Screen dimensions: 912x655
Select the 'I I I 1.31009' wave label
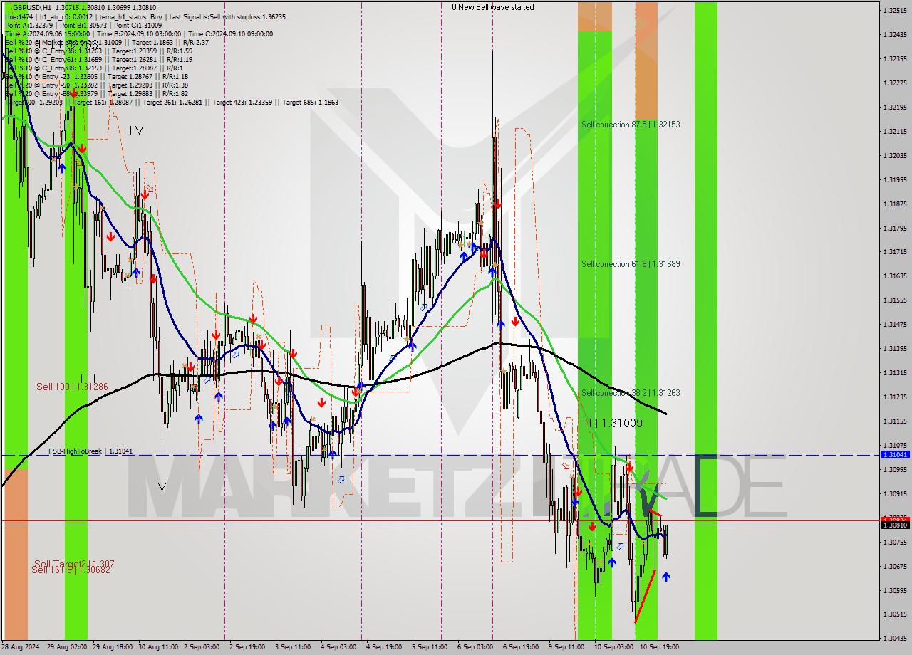click(x=612, y=423)
